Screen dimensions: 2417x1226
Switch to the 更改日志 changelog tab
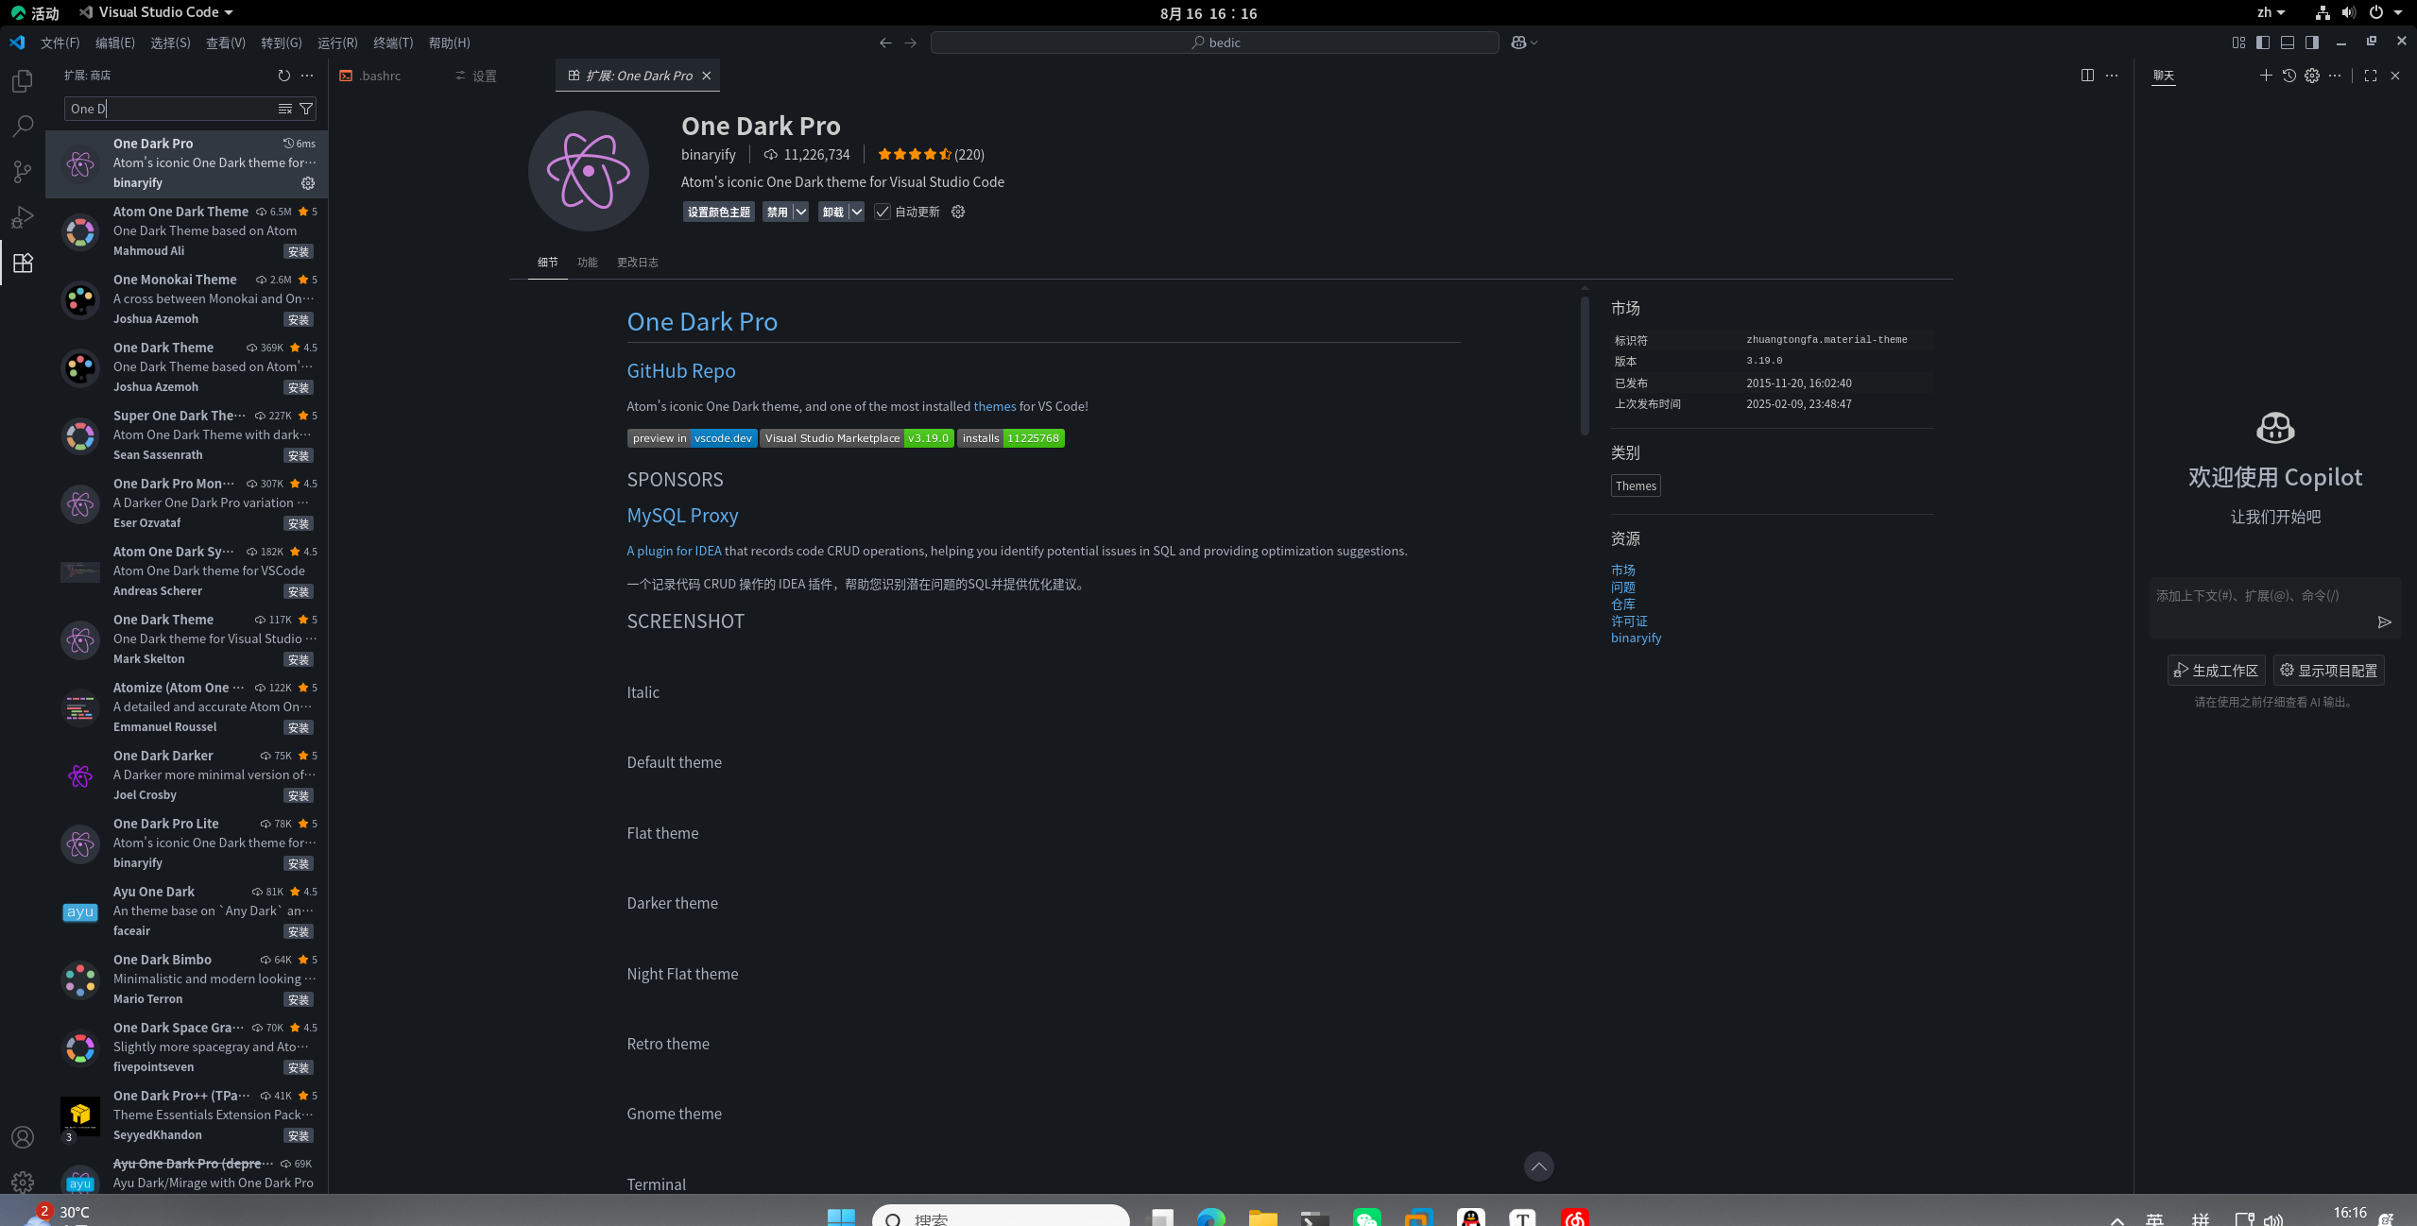[637, 263]
